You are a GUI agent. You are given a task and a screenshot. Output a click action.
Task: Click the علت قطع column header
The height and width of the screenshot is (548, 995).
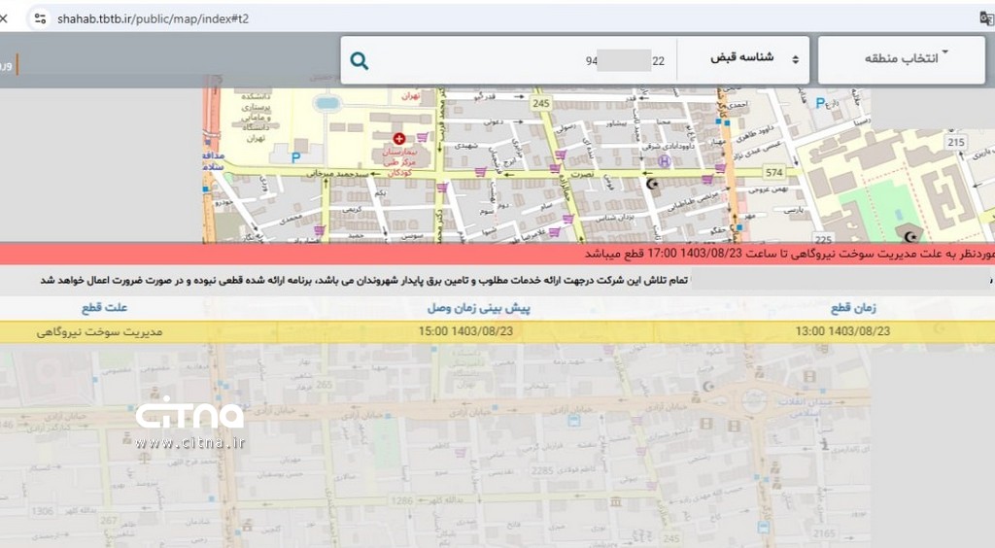[105, 308]
